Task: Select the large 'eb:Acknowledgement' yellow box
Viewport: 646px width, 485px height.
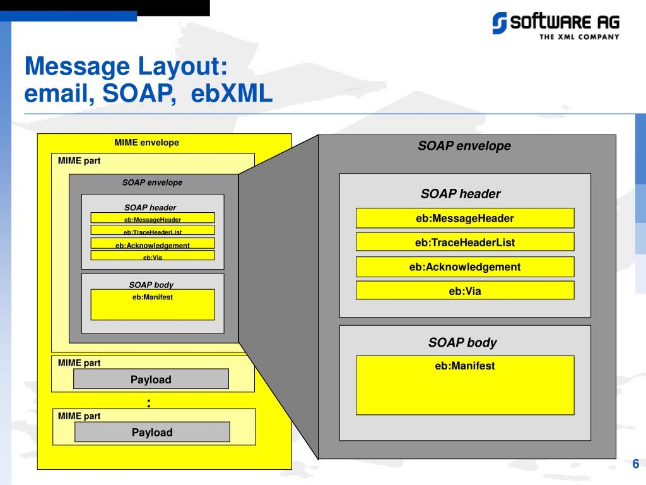Action: click(465, 267)
